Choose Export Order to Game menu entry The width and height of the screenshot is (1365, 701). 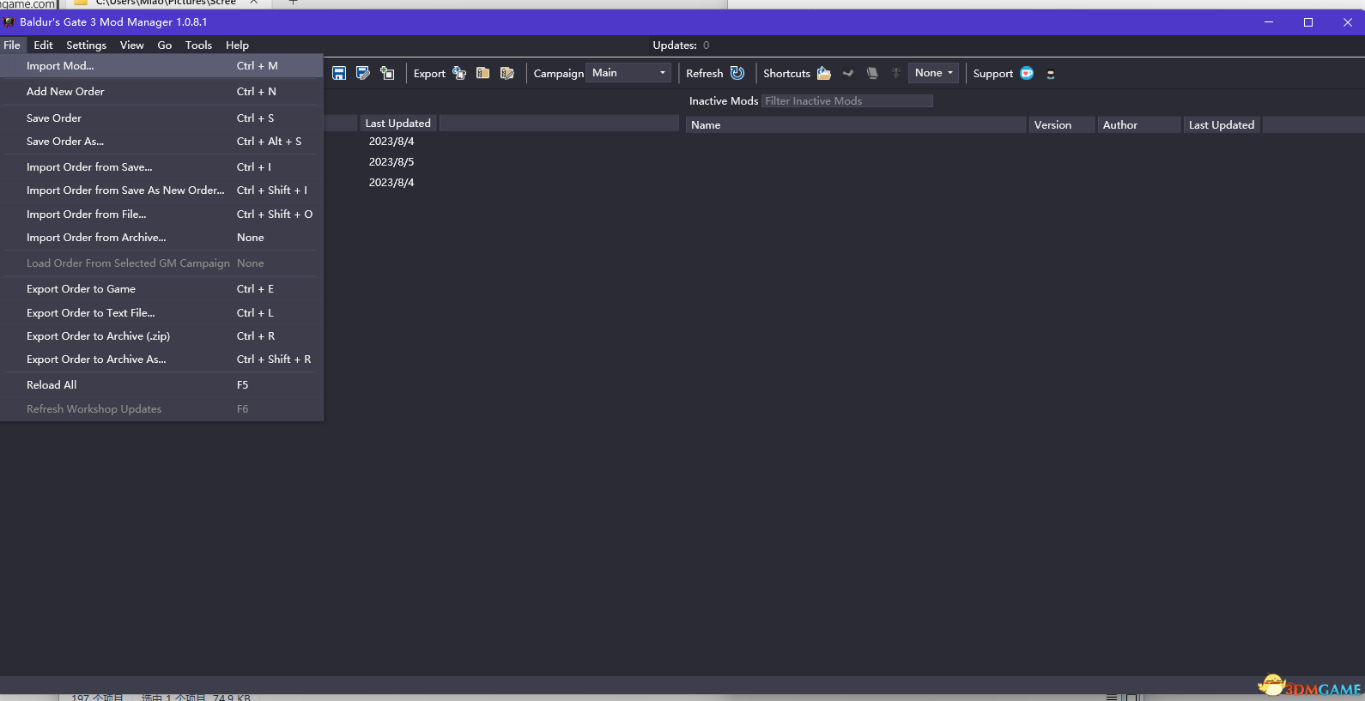click(x=81, y=289)
